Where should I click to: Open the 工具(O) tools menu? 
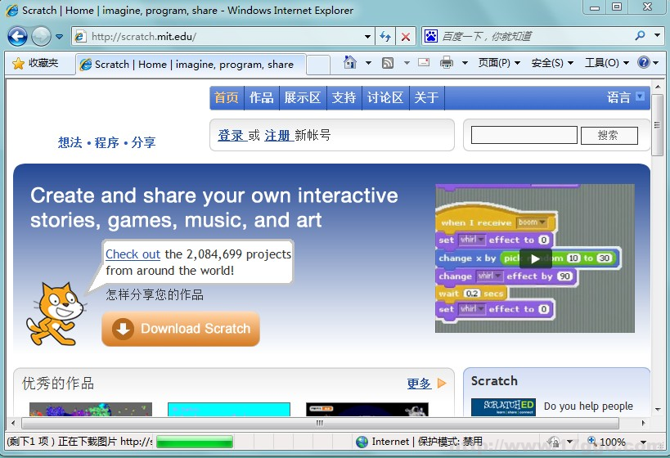[606, 63]
